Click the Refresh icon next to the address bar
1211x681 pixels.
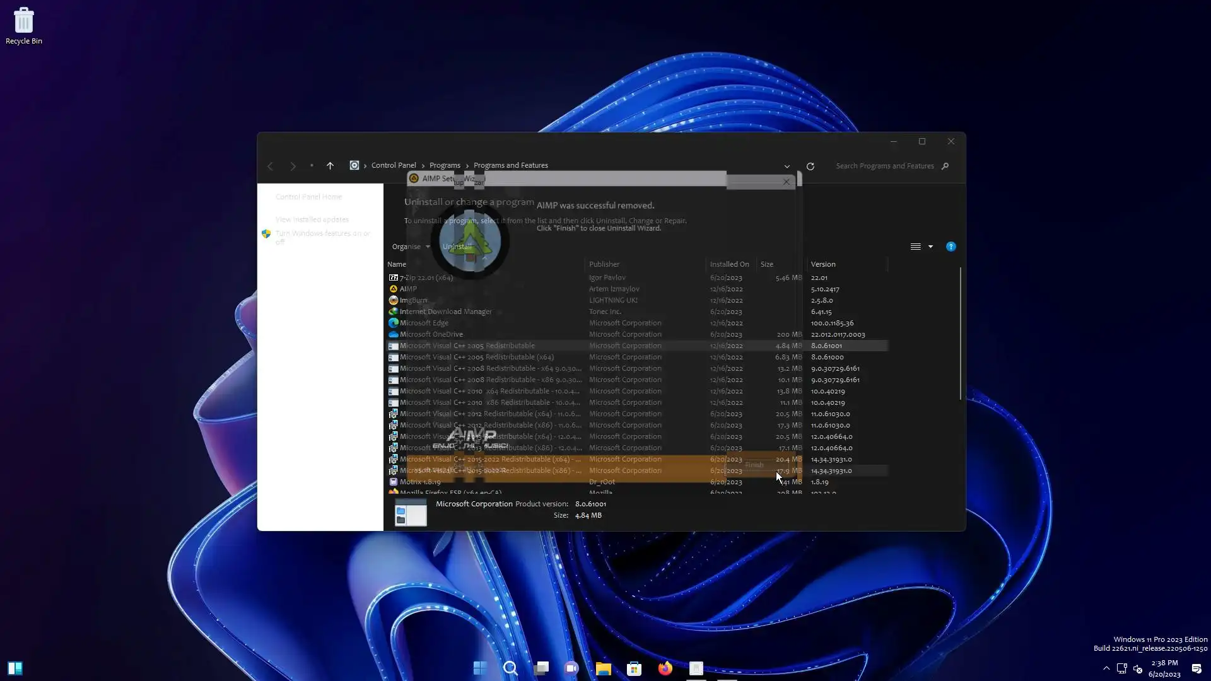point(810,166)
